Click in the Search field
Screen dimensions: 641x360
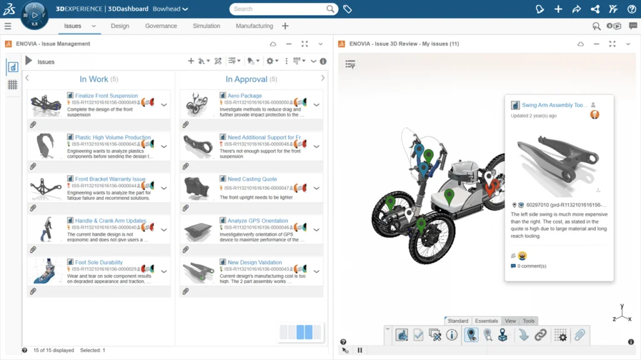tap(284, 9)
